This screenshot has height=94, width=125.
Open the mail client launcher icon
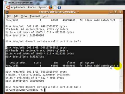pos(55,8)
